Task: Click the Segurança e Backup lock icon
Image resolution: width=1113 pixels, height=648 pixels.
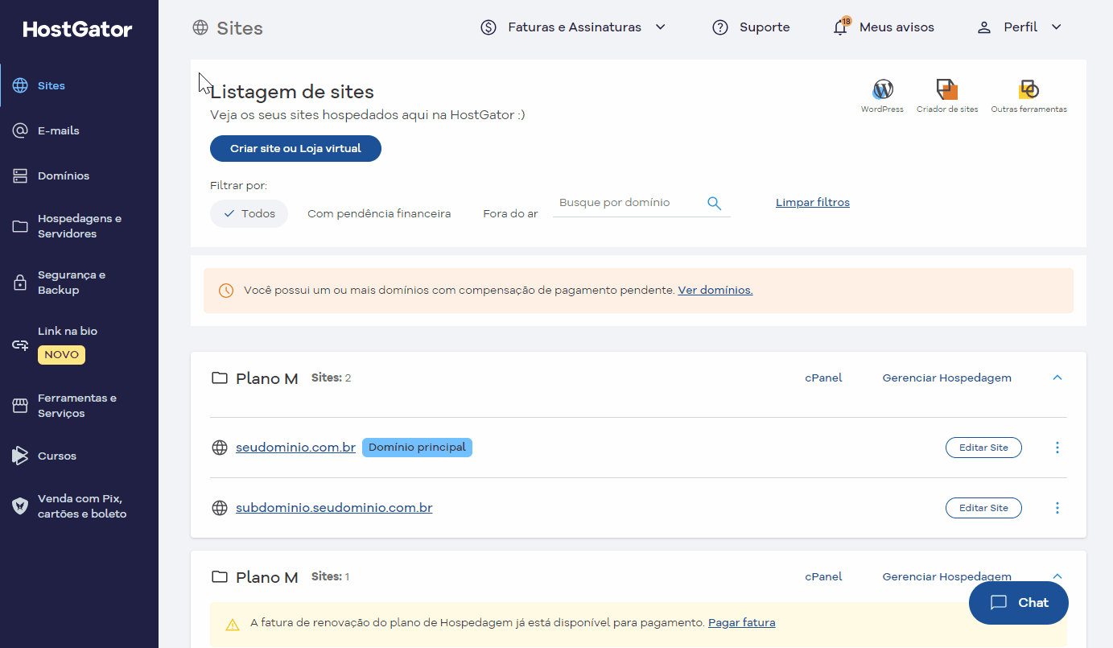Action: pos(20,283)
